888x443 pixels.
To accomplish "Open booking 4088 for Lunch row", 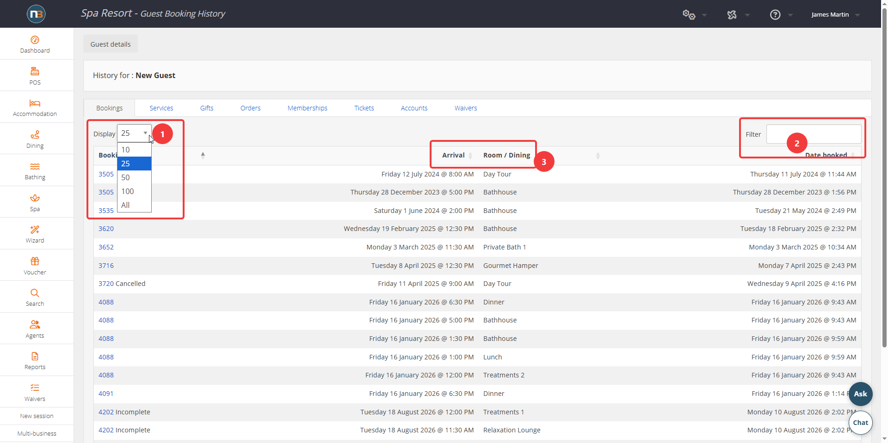I will tap(106, 357).
